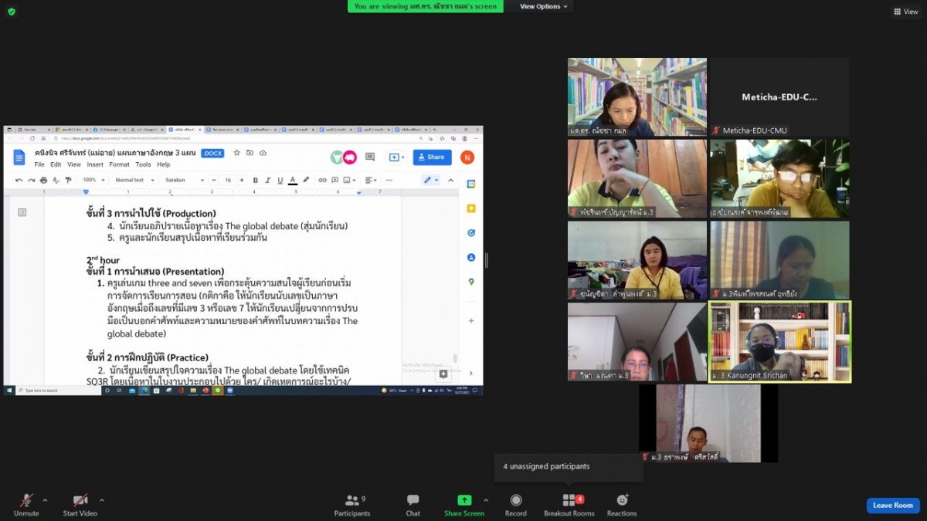
Task: Click the Redo icon in Docs toolbar
Action: point(32,180)
